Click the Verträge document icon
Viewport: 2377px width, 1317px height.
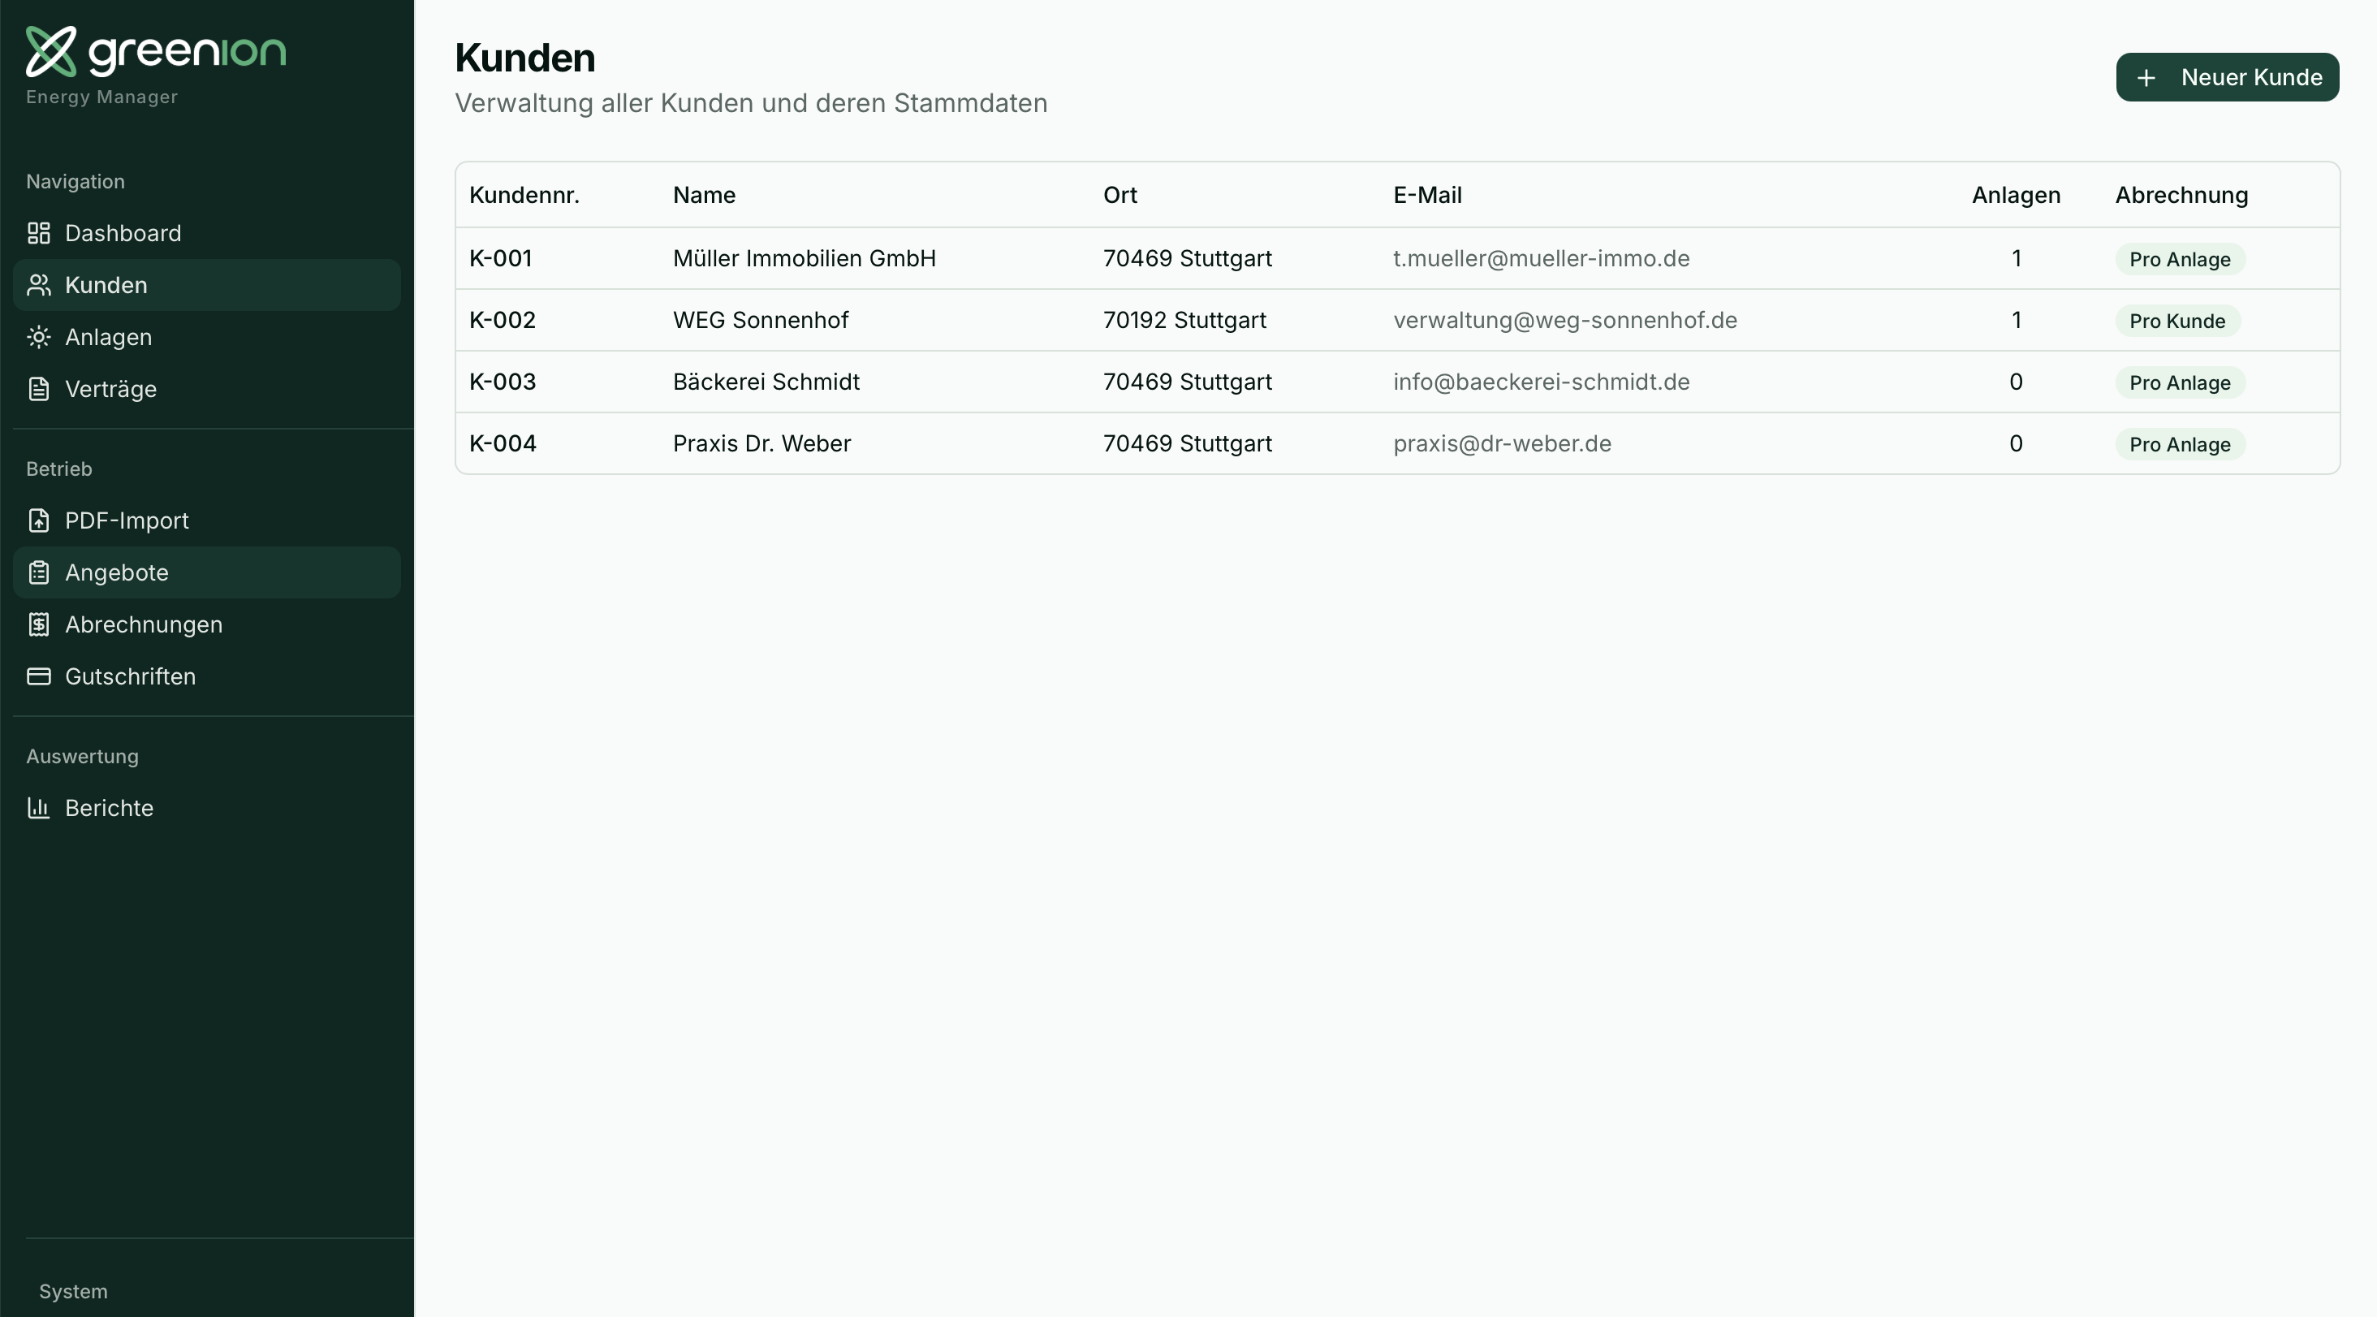(39, 389)
